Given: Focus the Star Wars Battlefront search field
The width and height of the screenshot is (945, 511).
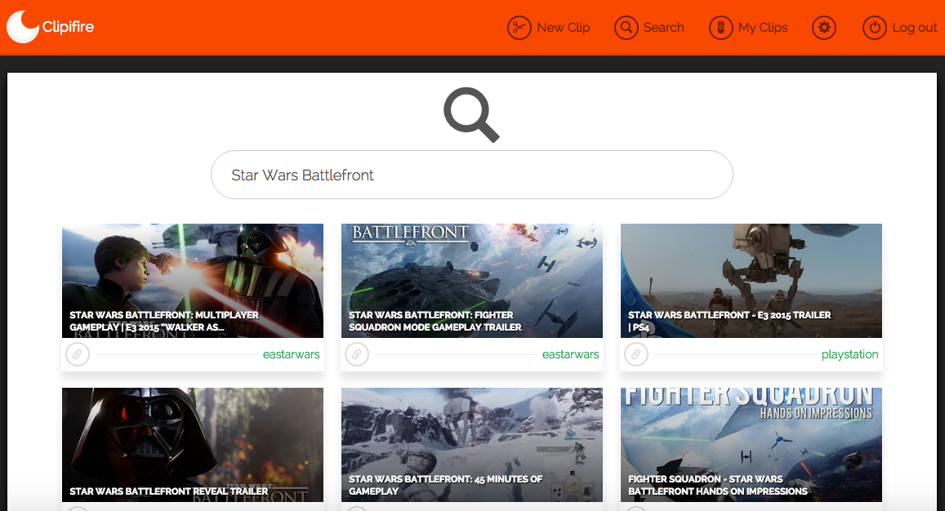Looking at the screenshot, I should point(472,175).
